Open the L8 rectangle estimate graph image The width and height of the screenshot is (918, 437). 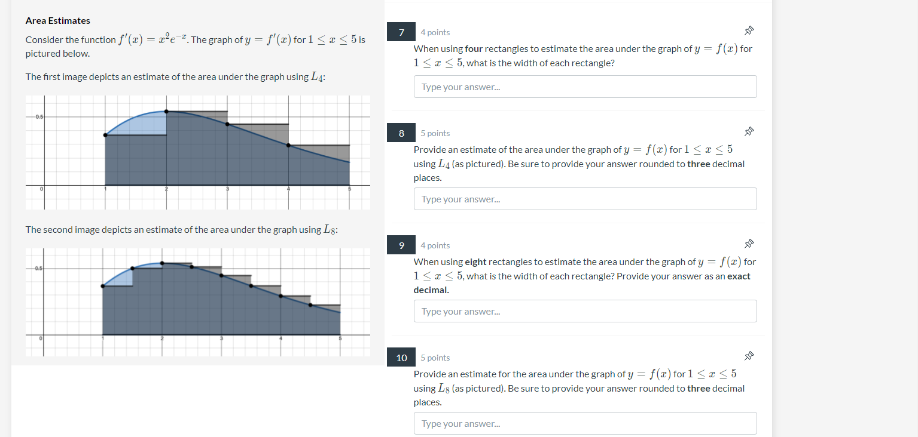[x=197, y=301]
